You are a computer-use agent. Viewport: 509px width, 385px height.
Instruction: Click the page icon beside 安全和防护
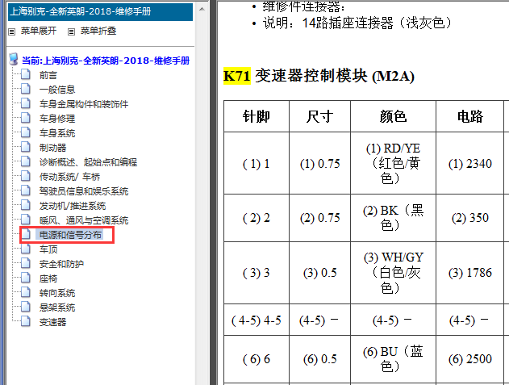(x=26, y=263)
